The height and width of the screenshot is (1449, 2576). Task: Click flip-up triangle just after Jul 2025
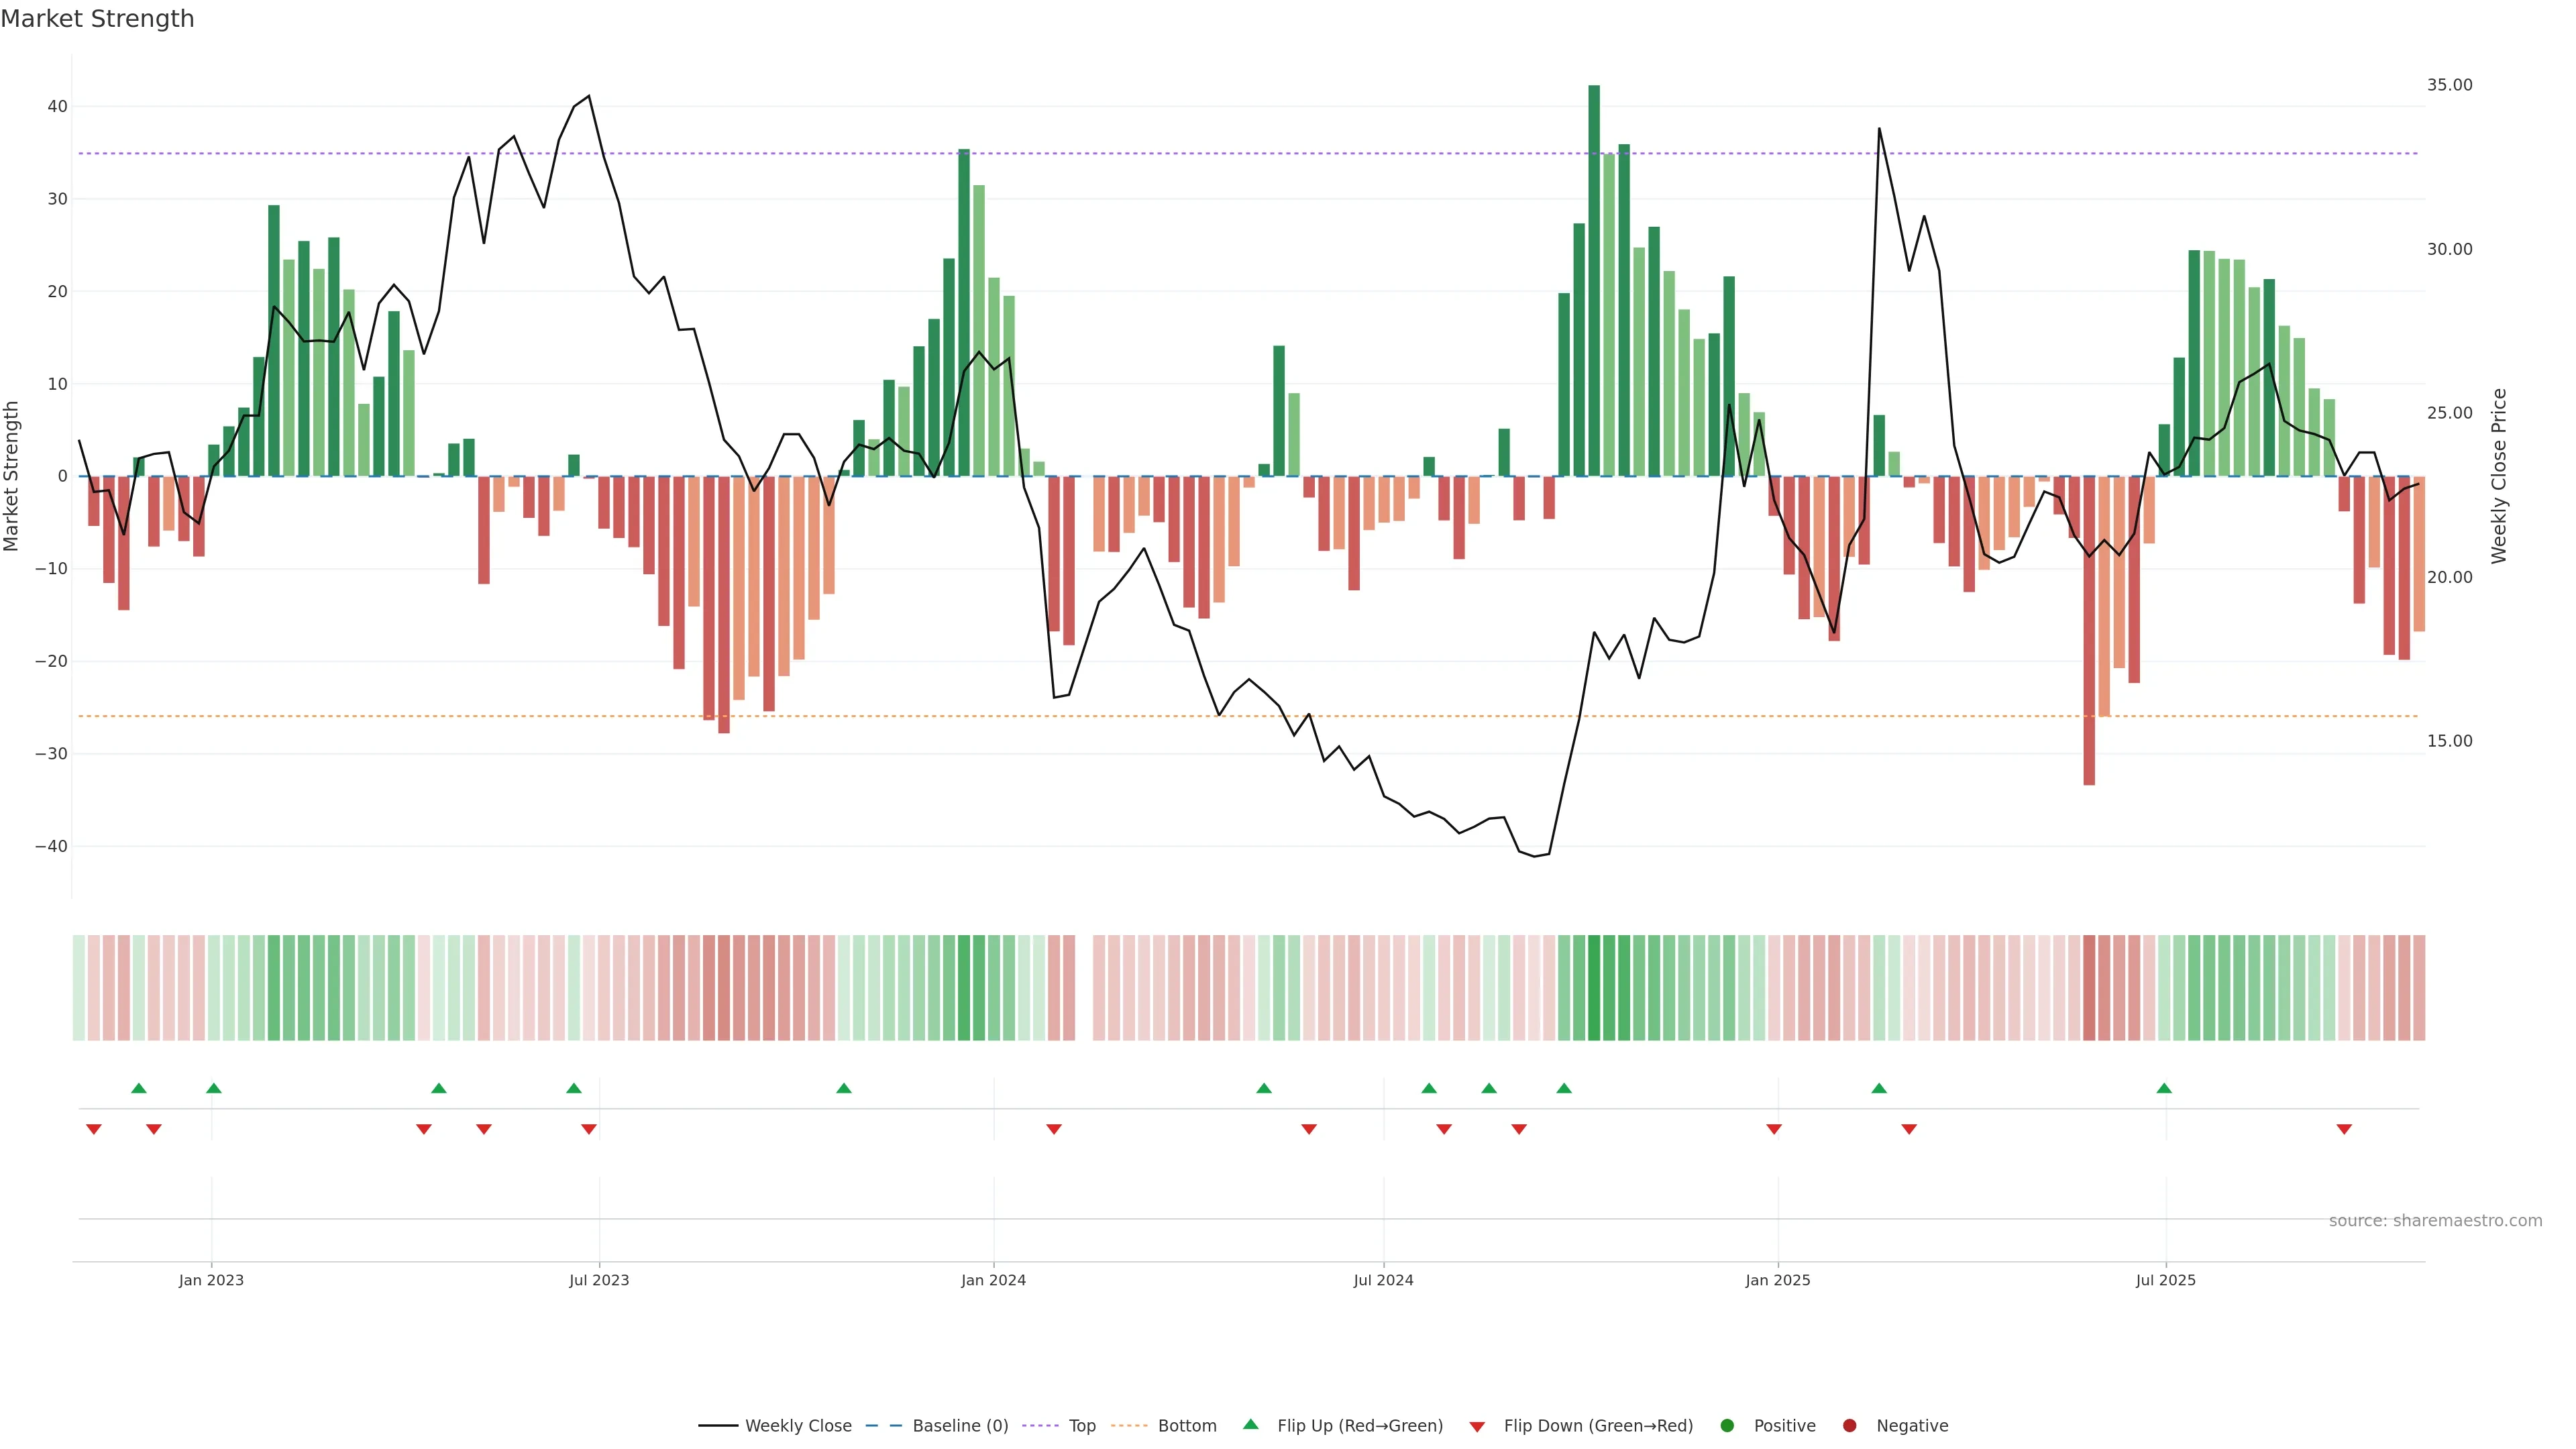coord(2164,1088)
